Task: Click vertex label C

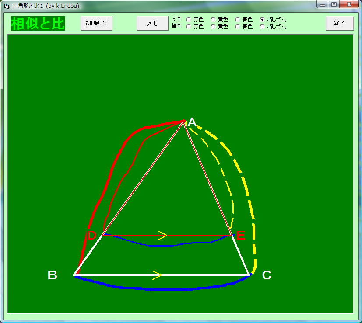Action: [x=267, y=275]
